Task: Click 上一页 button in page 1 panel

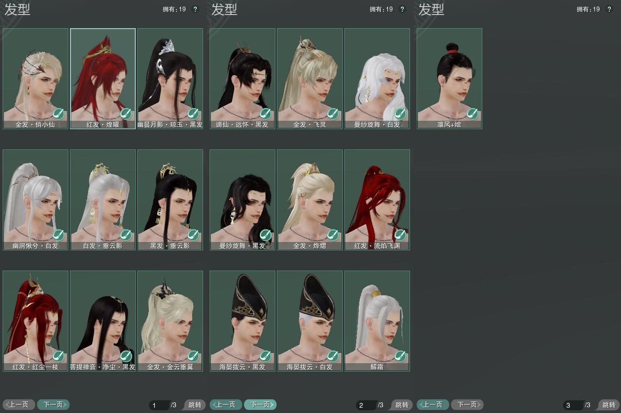Action: pos(19,404)
